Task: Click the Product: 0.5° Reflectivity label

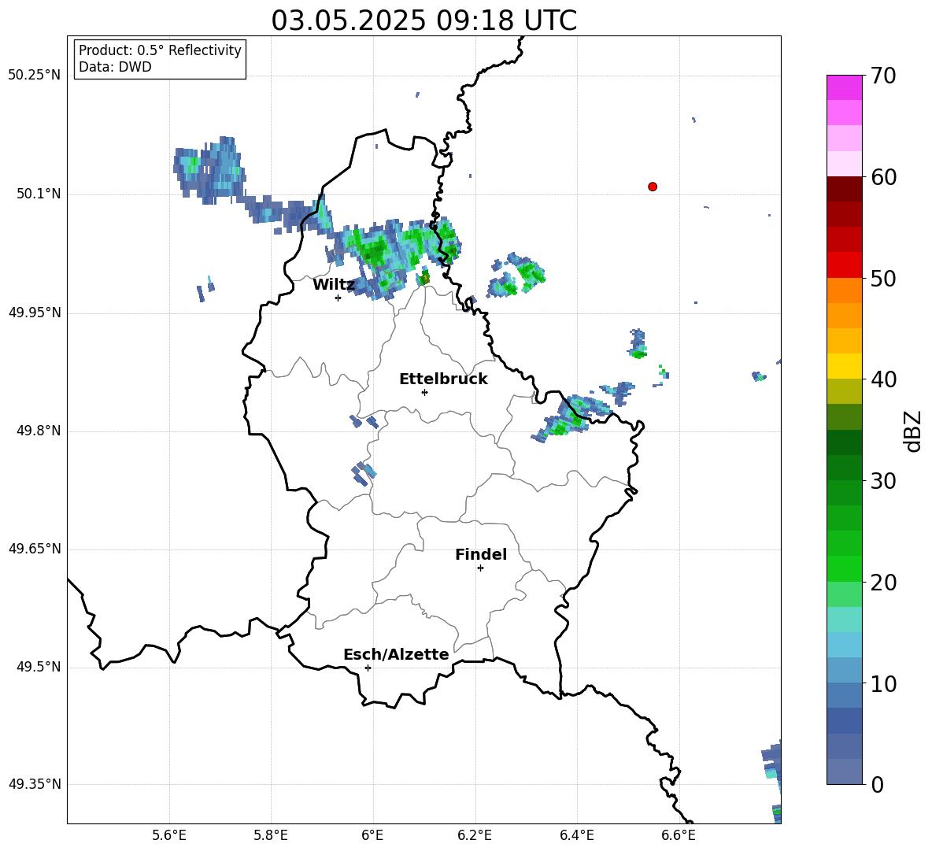Action: pos(160,50)
